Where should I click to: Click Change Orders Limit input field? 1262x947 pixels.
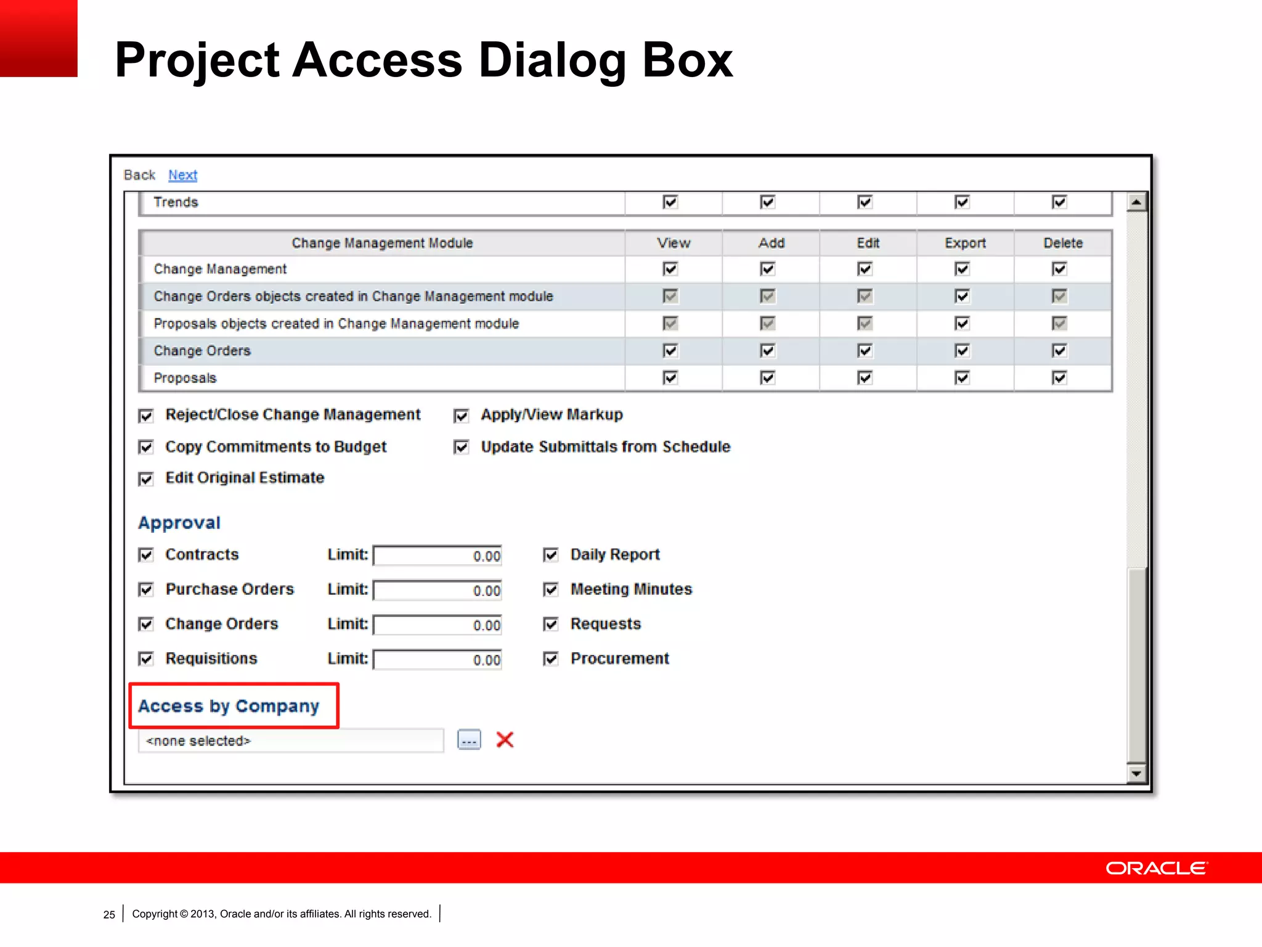pos(438,625)
